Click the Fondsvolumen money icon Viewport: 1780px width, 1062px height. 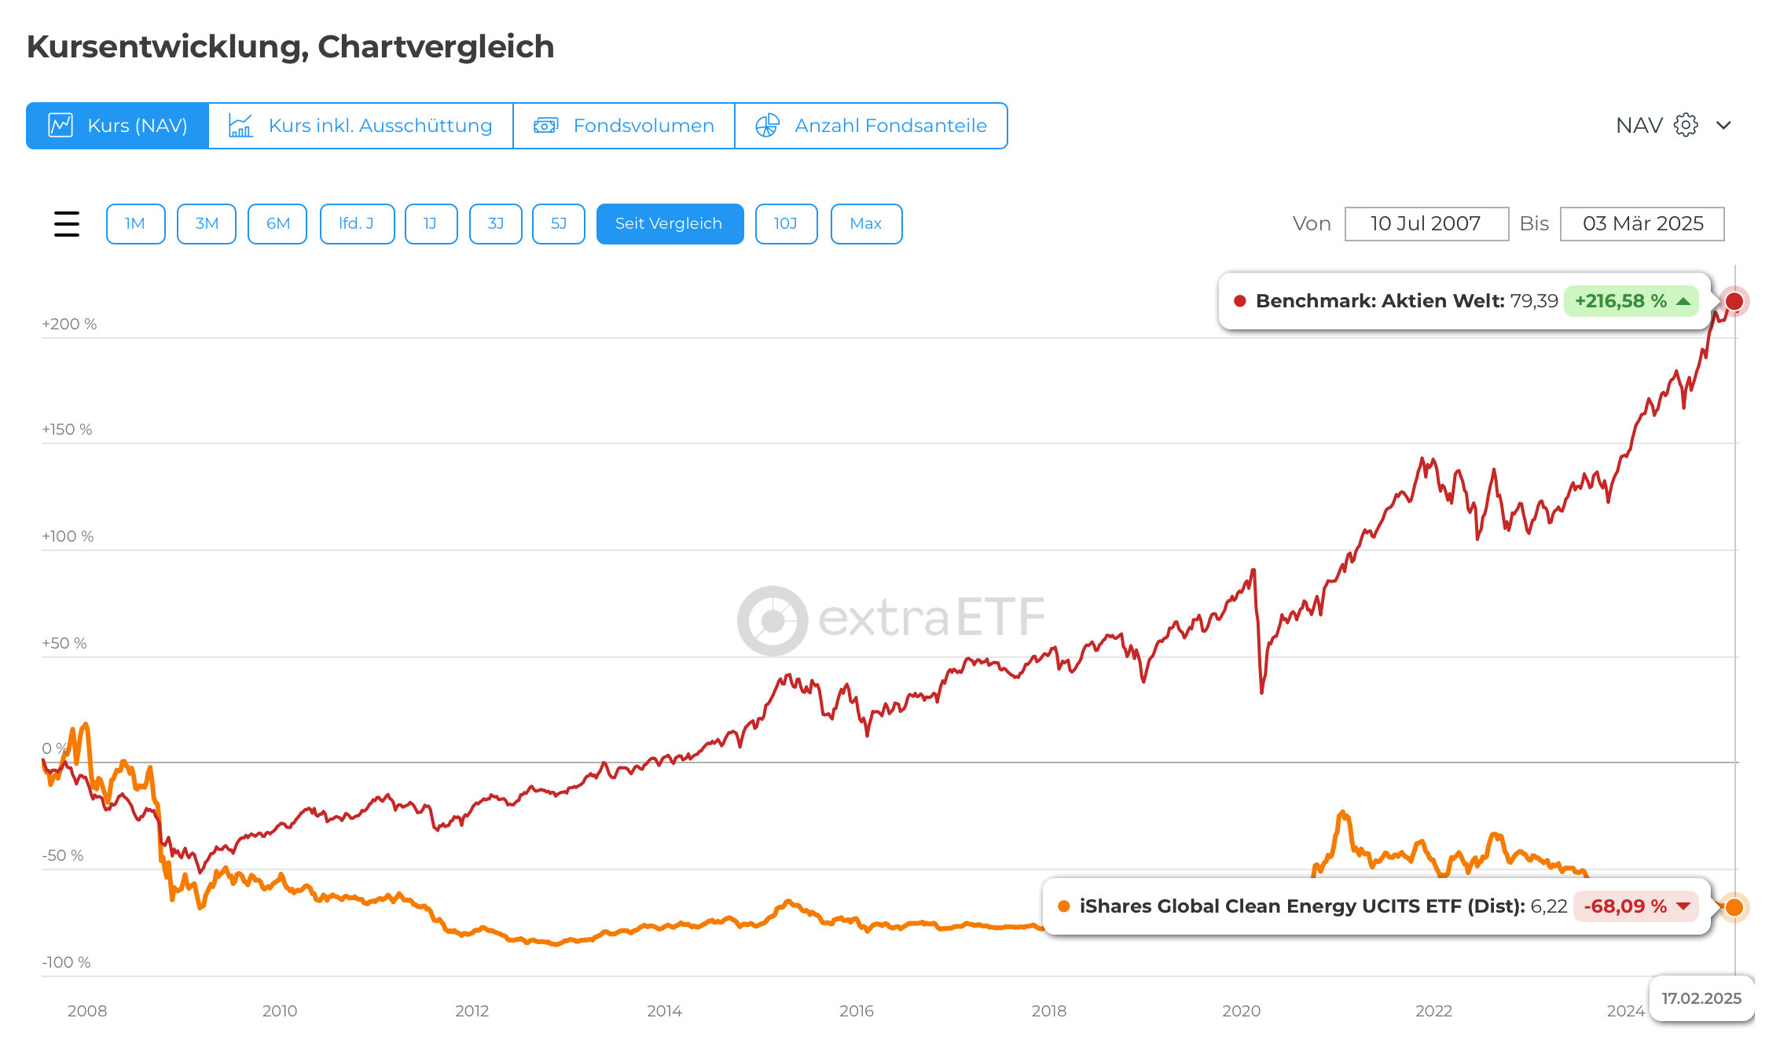pyautogui.click(x=545, y=126)
